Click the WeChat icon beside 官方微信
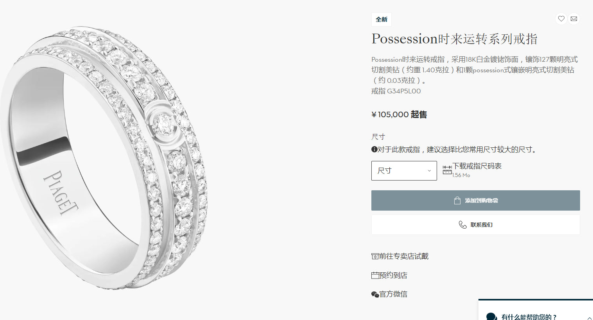This screenshot has height=320, width=593. point(375,294)
